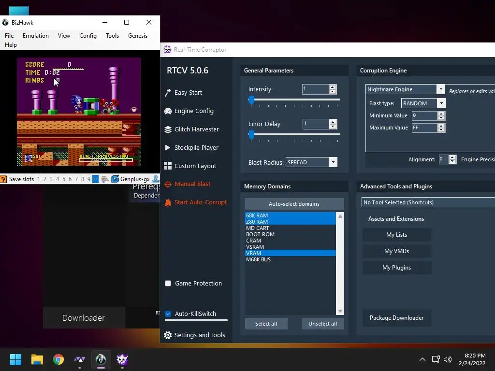Click Settings and tools gear icon
The width and height of the screenshot is (495, 371).
point(168,335)
